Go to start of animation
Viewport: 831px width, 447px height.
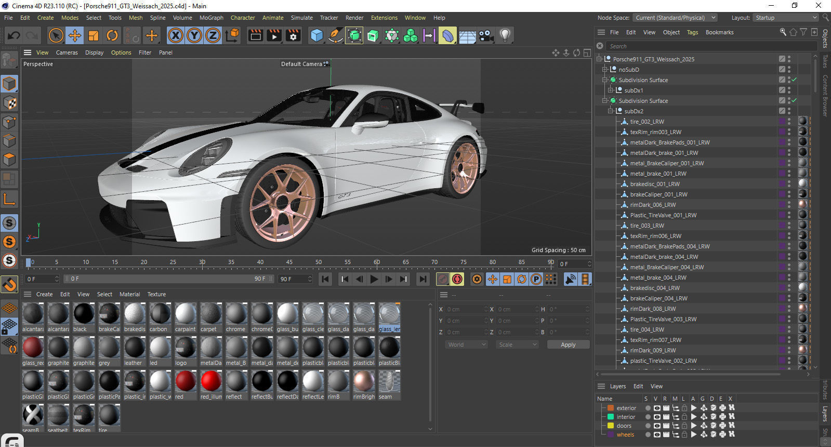click(325, 279)
